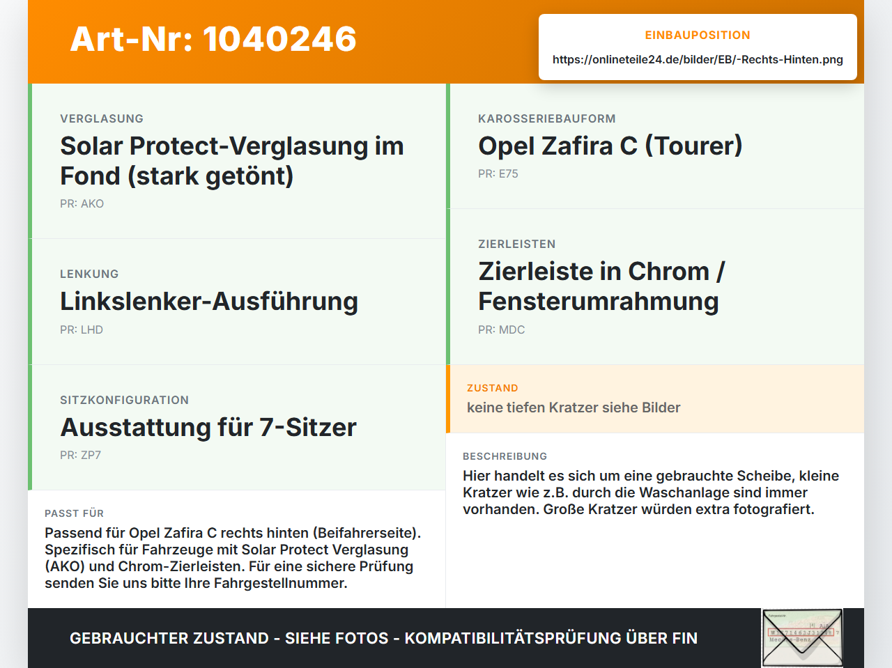This screenshot has height=668, width=892.
Task: Click Linkslenker-Ausführung title
Action: [209, 302]
